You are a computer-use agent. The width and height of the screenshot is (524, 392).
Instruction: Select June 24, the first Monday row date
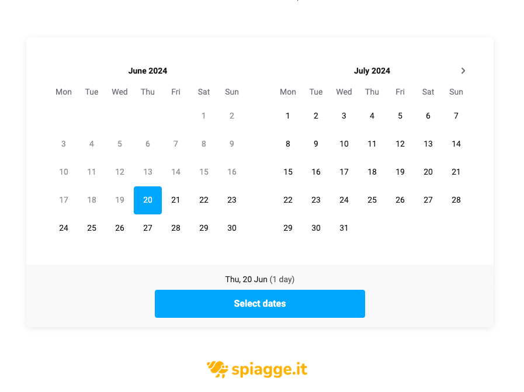(63, 228)
